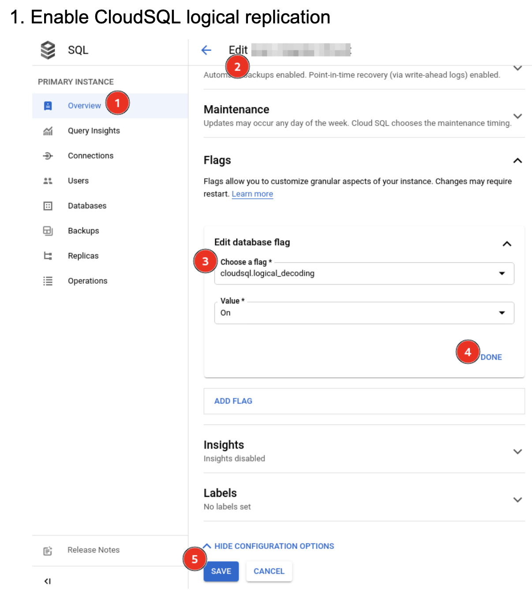Expand the Labels section
Screen dimensions: 532x598
pyautogui.click(x=517, y=500)
